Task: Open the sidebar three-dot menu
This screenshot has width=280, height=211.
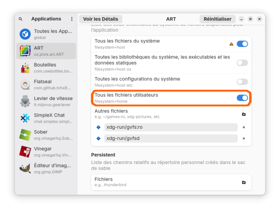Action: [72, 19]
